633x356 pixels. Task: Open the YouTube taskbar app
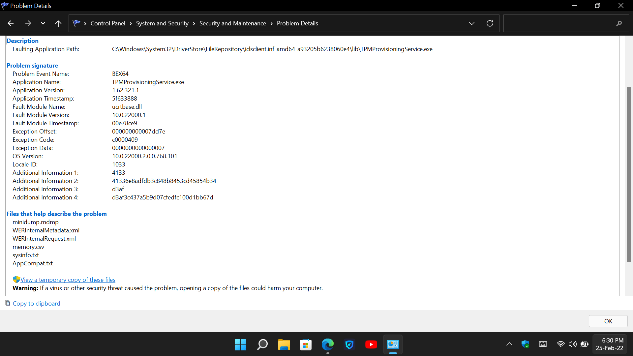371,344
